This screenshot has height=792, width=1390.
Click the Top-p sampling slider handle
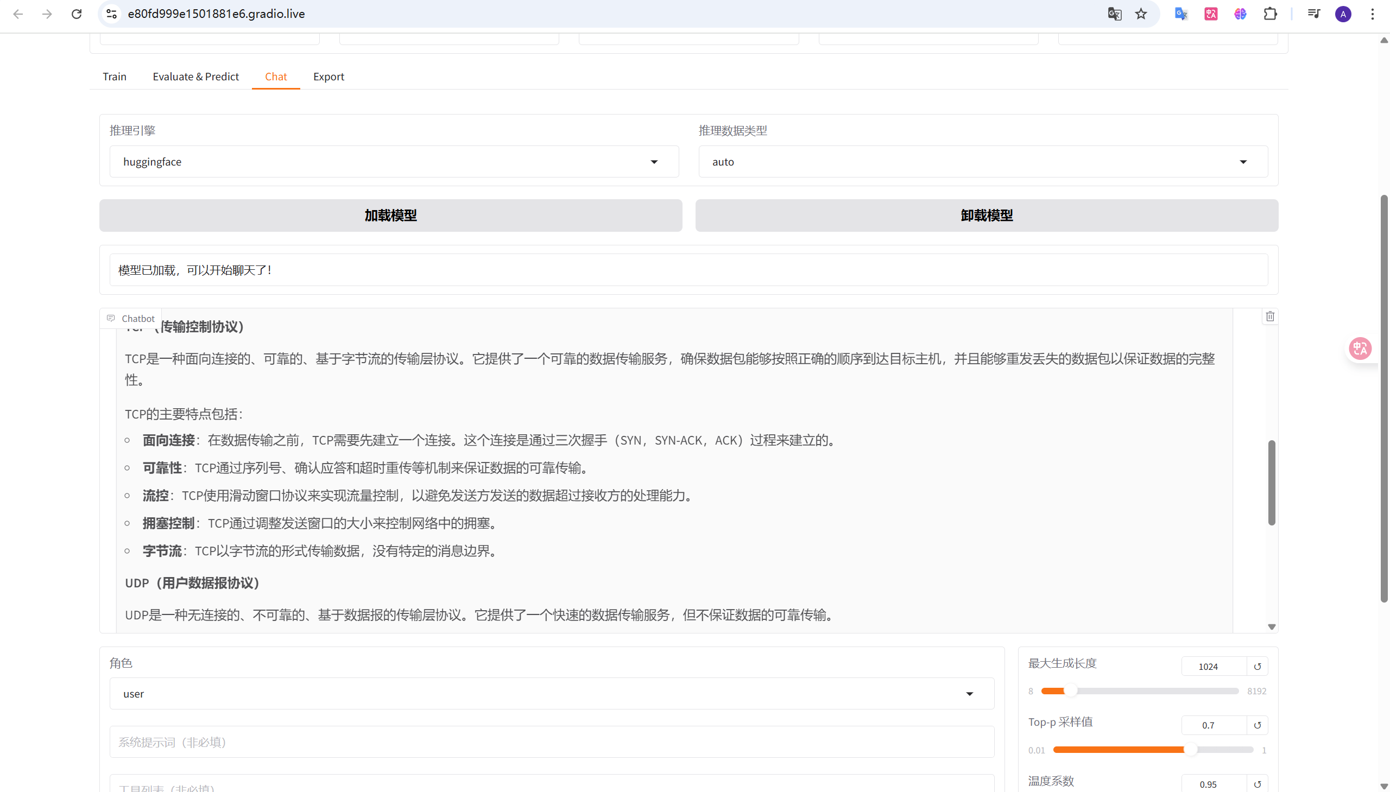pyautogui.click(x=1190, y=750)
